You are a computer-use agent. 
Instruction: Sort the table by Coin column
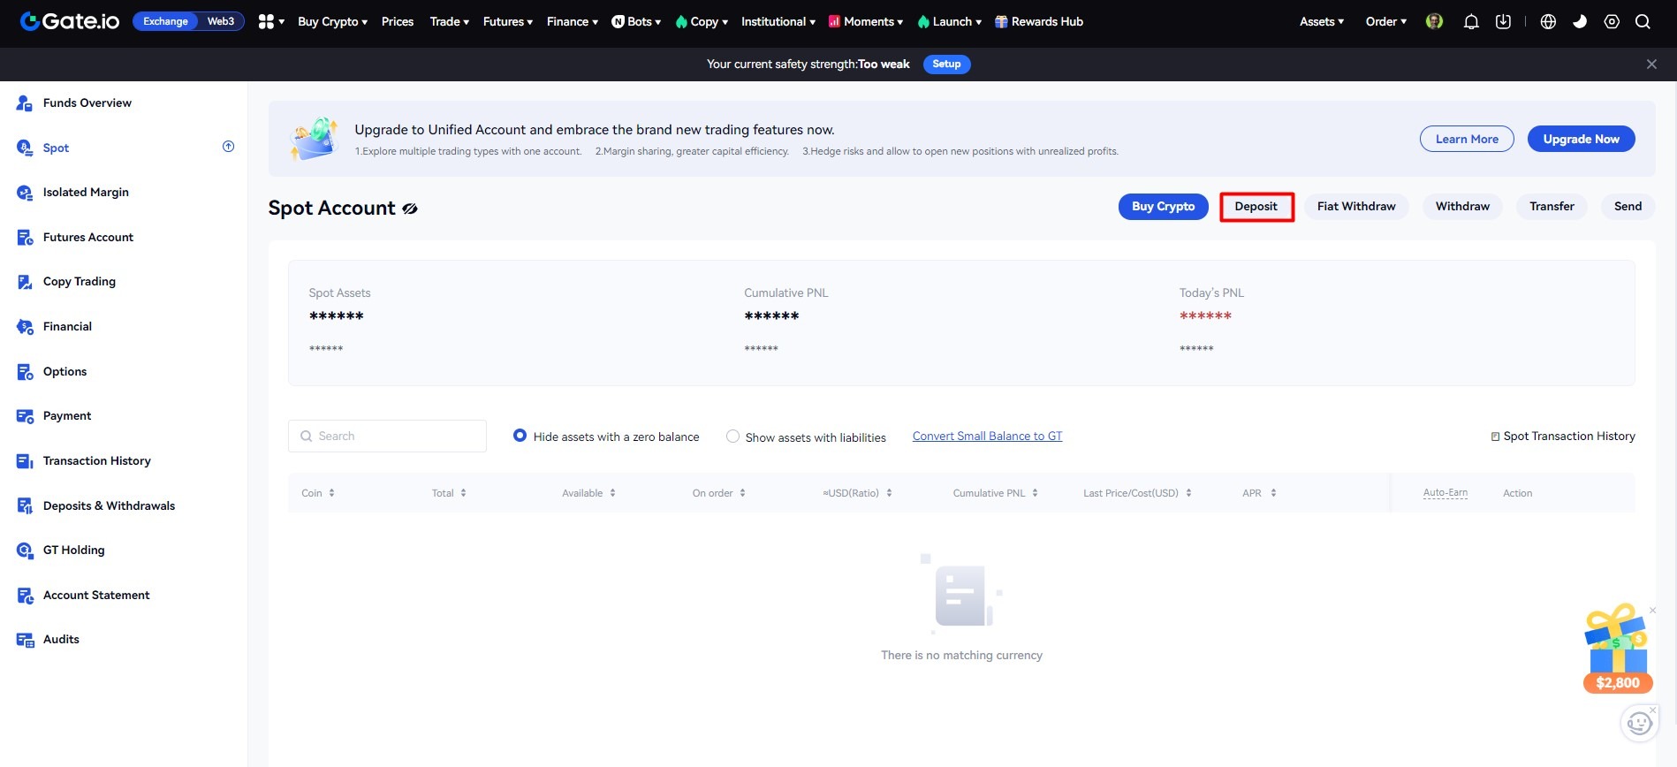point(318,493)
